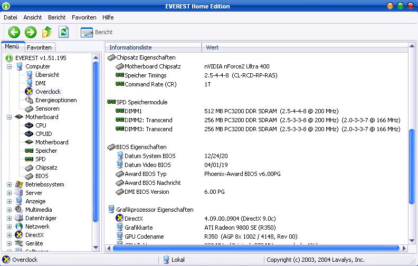Expand the Anzeige tree node
The image size is (418, 266).
pyautogui.click(x=9, y=201)
